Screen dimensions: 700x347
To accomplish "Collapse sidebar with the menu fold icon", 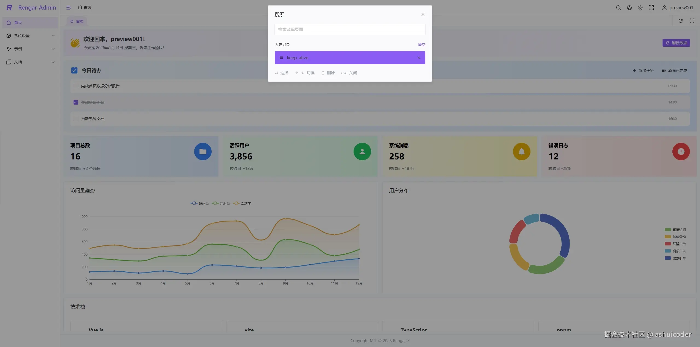I will click(68, 8).
